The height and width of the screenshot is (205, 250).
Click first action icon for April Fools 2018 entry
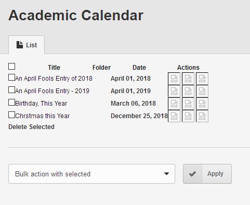point(174,79)
